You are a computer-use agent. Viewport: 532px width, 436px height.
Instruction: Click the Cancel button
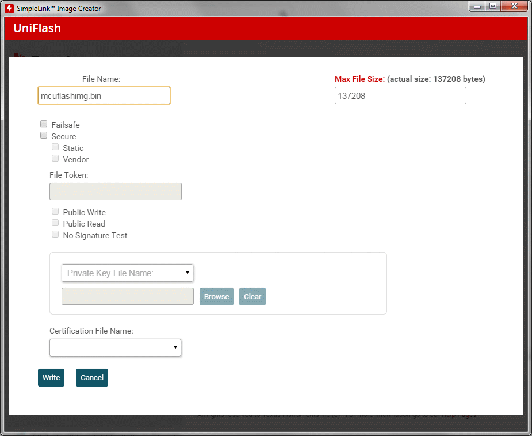[92, 378]
